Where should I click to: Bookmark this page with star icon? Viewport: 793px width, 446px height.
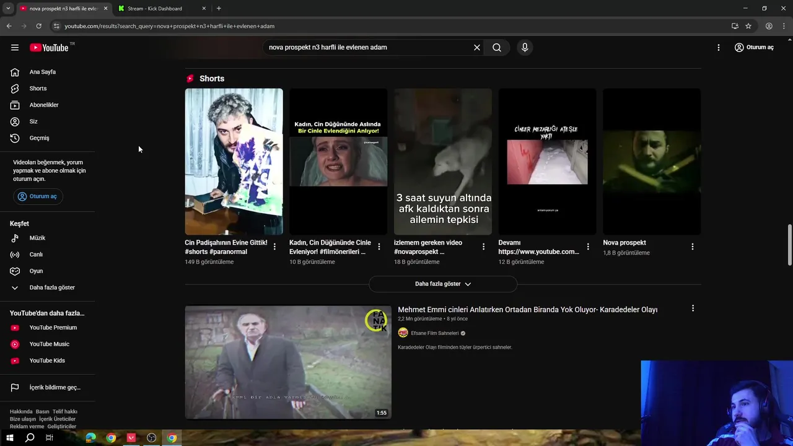[748, 26]
